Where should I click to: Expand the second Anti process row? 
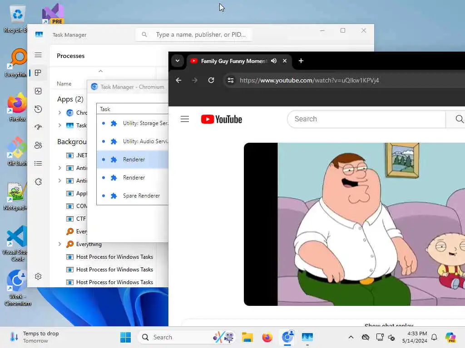[x=59, y=180]
